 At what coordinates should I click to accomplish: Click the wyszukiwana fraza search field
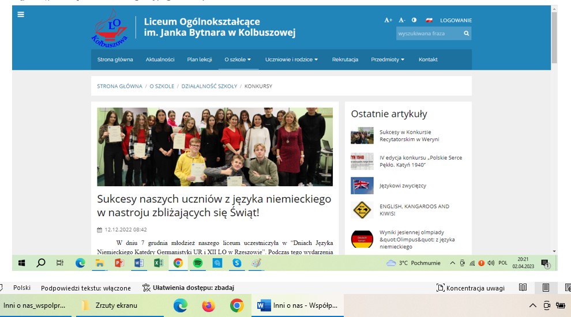[428, 34]
